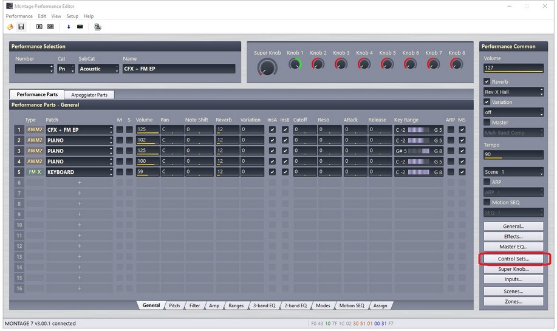Enable the Master effect checkbox

click(x=487, y=122)
